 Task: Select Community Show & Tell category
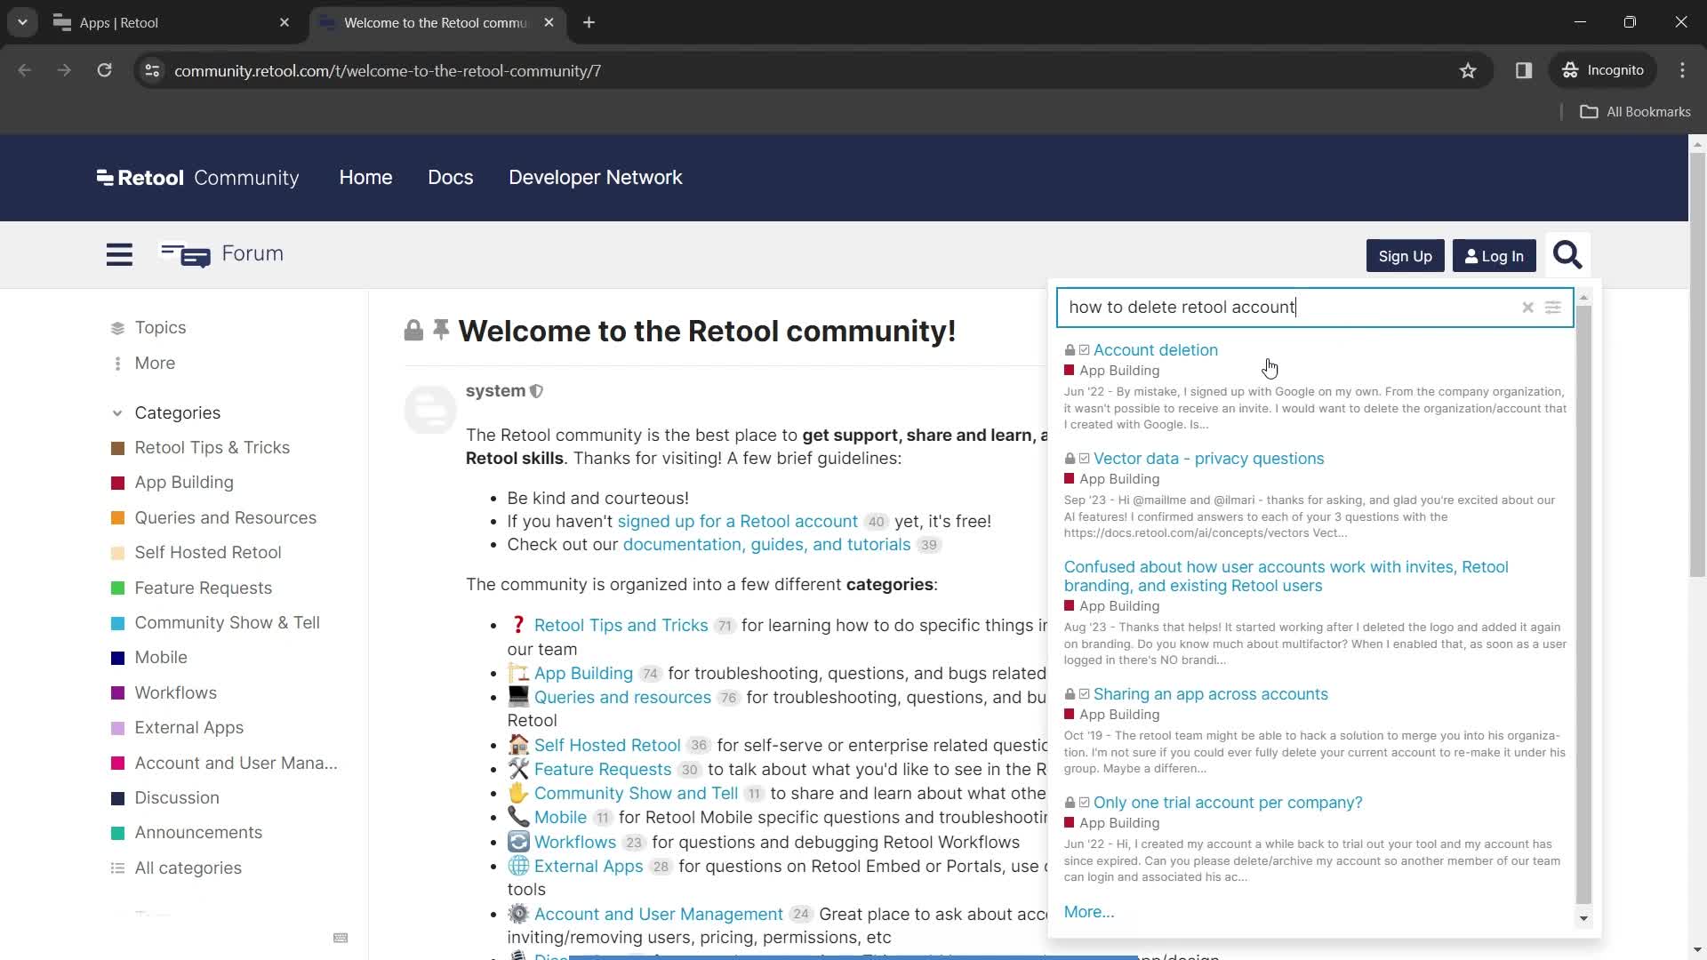pyautogui.click(x=227, y=623)
